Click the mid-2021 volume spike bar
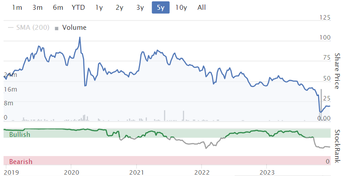 164,116
